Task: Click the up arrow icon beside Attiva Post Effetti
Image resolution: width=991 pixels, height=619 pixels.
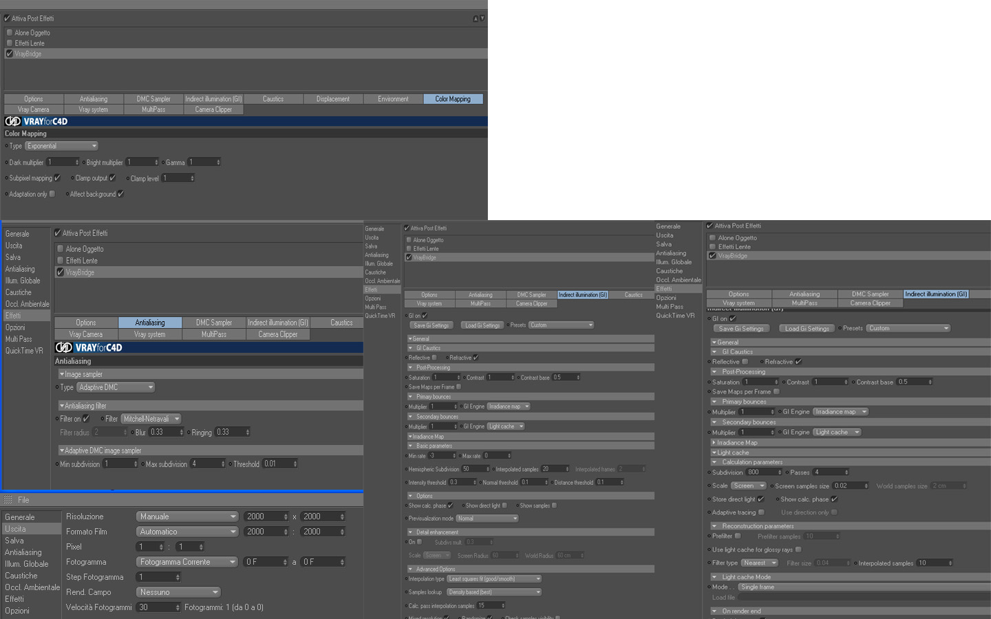Action: [476, 19]
